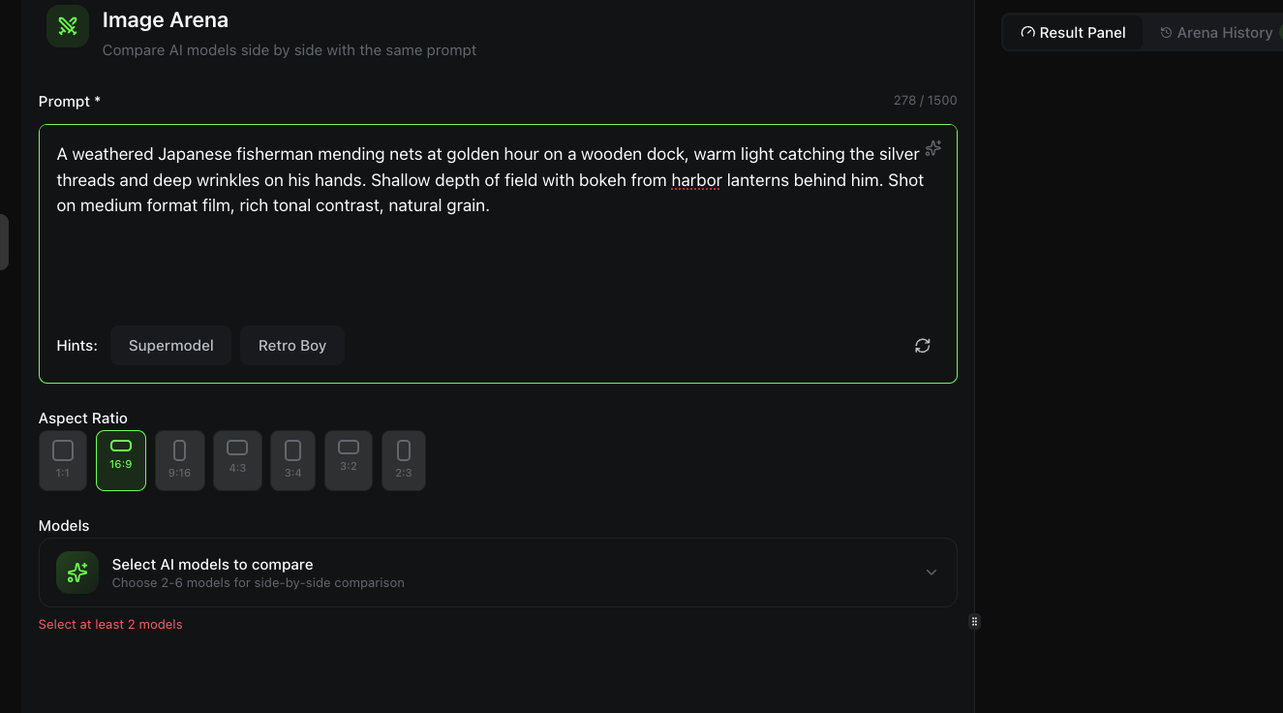
Task: Click the Arena History clock icon
Action: 1167,33
